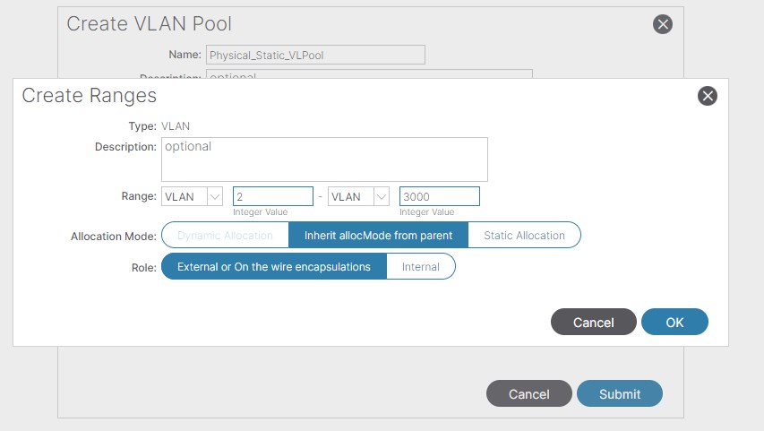Click Cancel in Create VLAN Pool window

coord(528,393)
